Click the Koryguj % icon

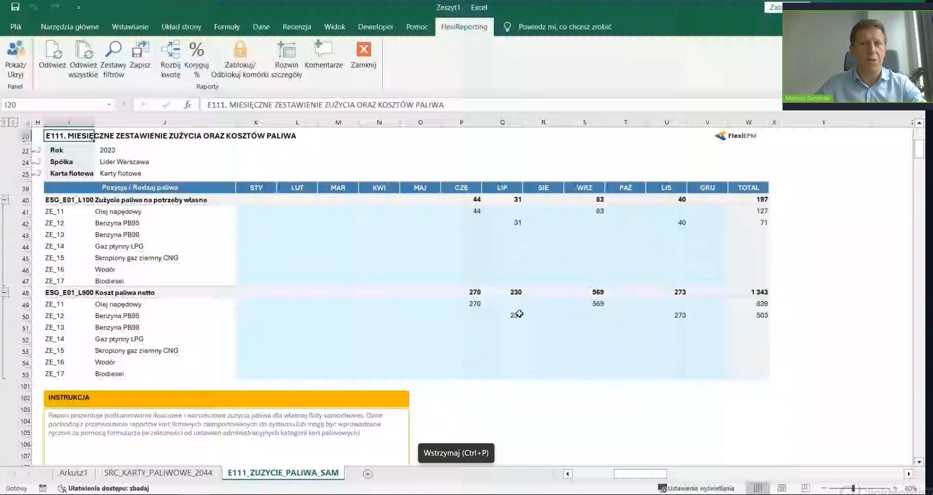196,50
